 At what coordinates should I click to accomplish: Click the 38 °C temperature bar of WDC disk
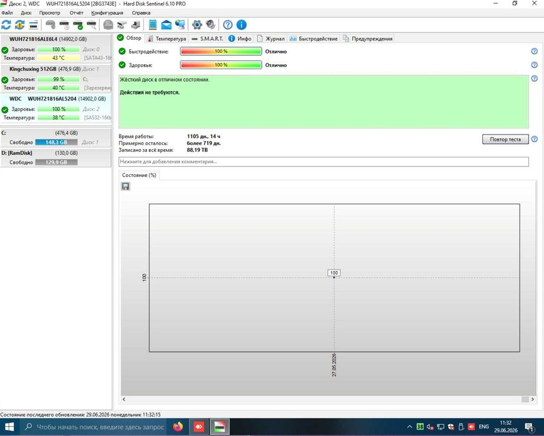click(x=59, y=118)
